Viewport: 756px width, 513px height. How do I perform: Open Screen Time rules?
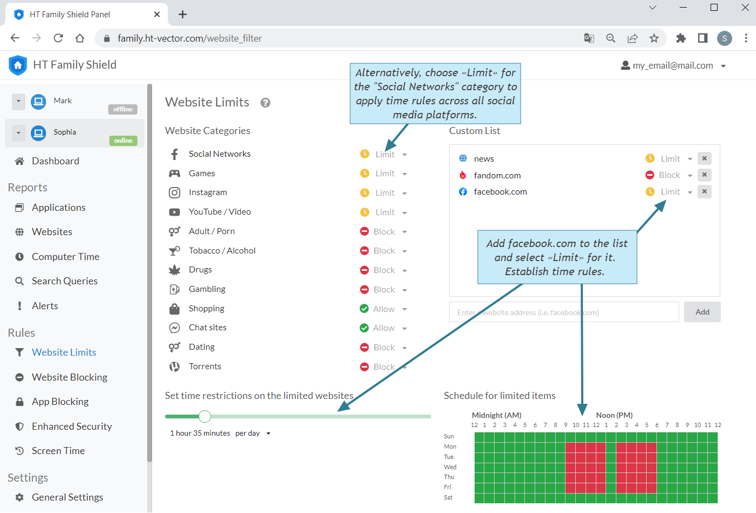(58, 451)
